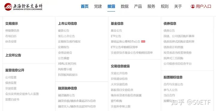This screenshot has height=111, width=216.
Task: Open 融资融券信息 heading
Action: pyautogui.click(x=67, y=88)
